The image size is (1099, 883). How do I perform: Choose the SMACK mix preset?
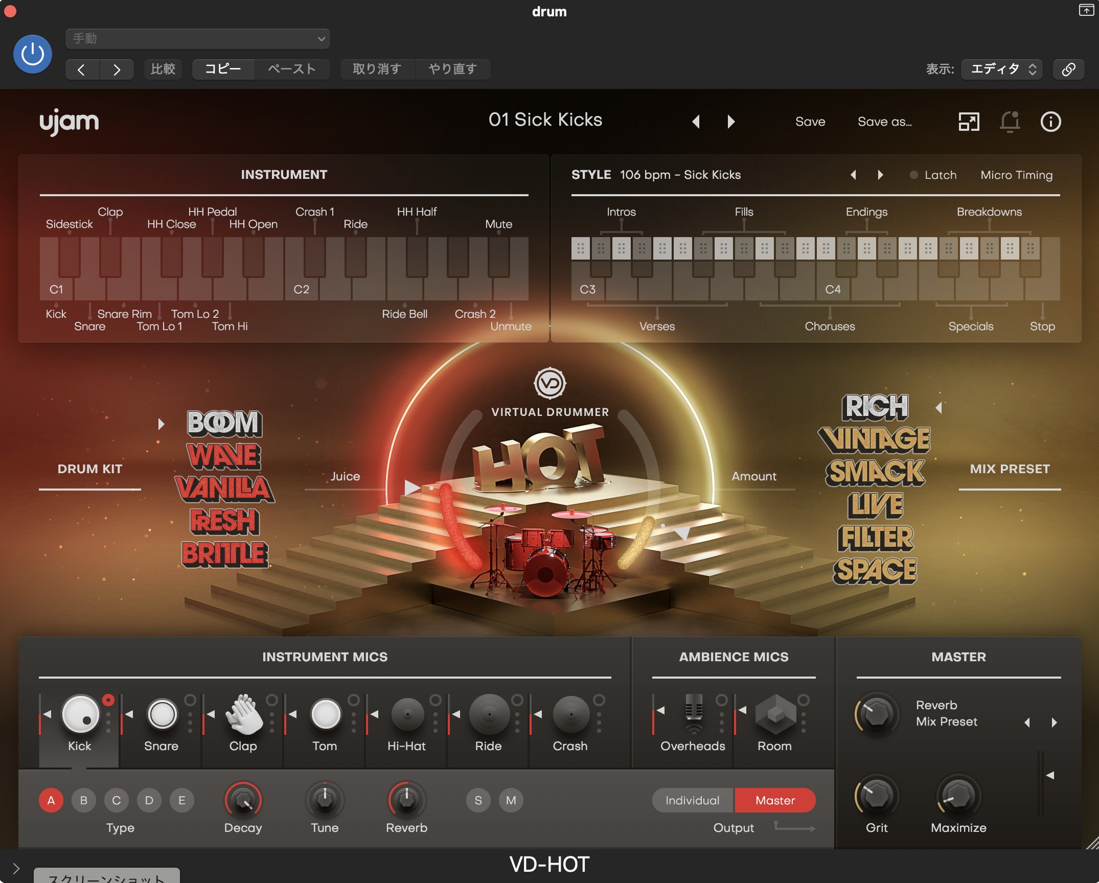[x=875, y=473]
